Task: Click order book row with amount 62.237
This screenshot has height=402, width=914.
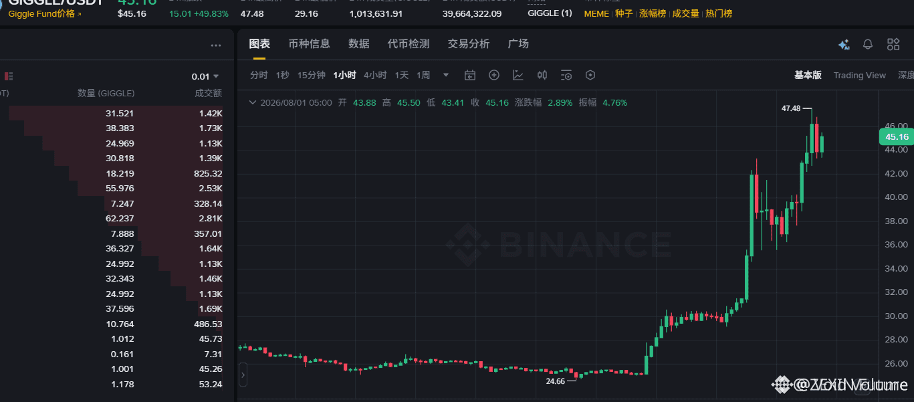Action: (x=112, y=219)
